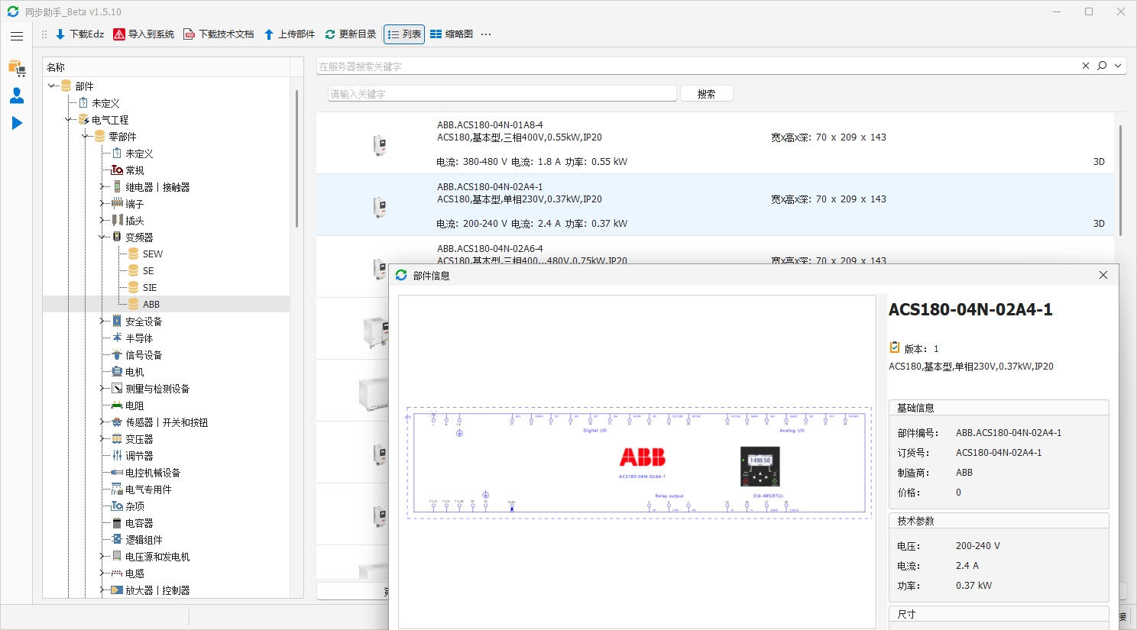Select the 逻辑组件 tree item
Image resolution: width=1137 pixels, height=630 pixels.
pos(144,540)
